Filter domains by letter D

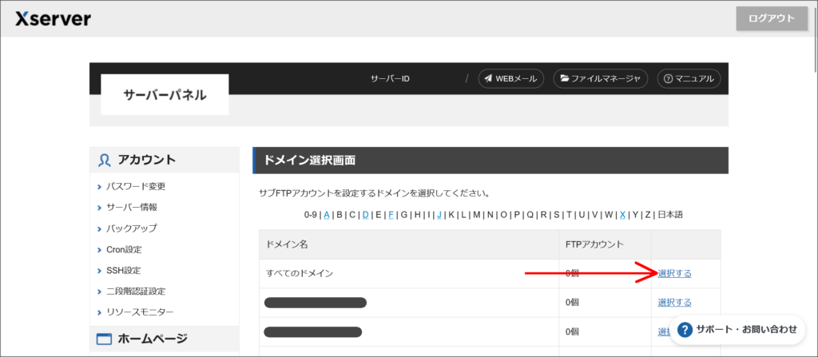pyautogui.click(x=365, y=215)
